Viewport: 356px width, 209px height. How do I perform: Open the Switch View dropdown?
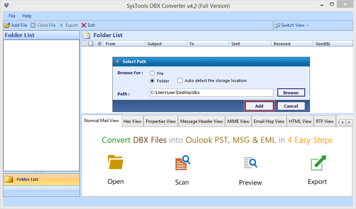[x=291, y=25]
